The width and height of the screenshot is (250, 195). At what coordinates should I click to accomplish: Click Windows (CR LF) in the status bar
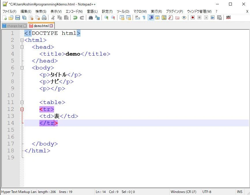tap(183, 192)
